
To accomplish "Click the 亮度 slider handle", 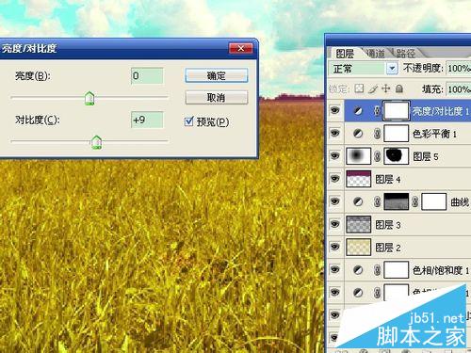I will click(x=89, y=98).
